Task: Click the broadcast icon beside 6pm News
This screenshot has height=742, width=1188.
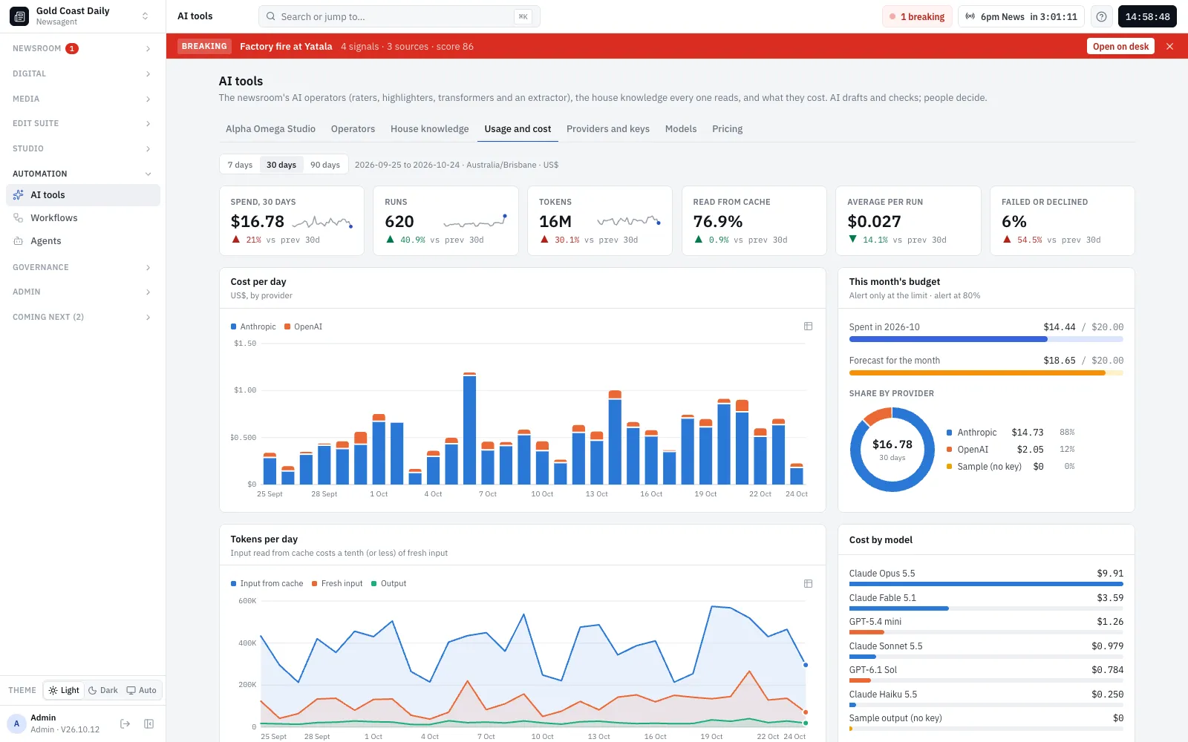Action: 970,16
